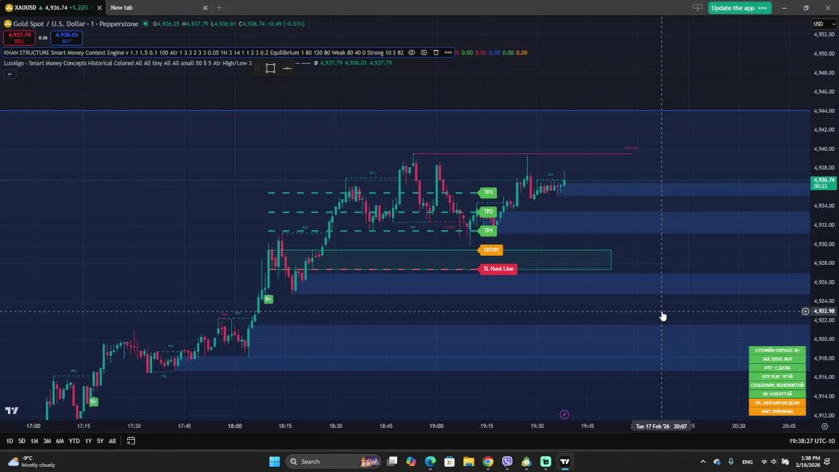
Task: Open the layout icon beside Update the app
Action: 697,8
